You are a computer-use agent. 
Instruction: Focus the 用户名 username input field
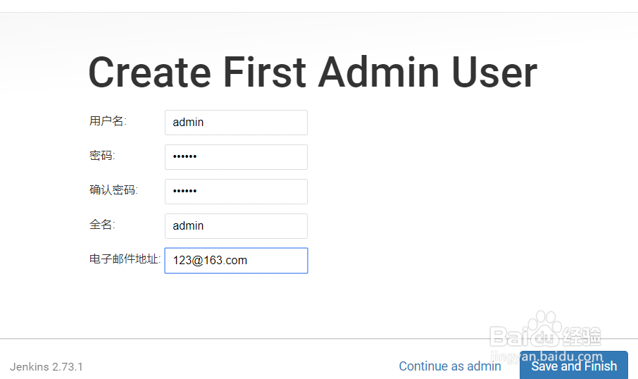pos(236,123)
